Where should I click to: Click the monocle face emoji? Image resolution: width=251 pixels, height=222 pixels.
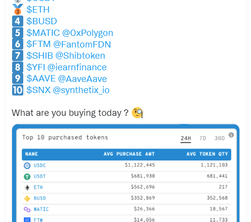point(137,112)
